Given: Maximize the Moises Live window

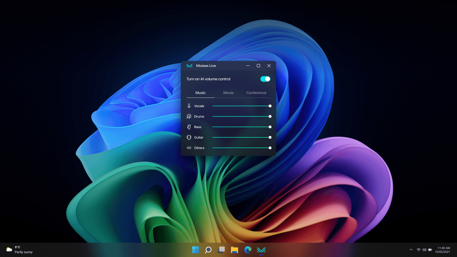Looking at the screenshot, I should [x=258, y=66].
